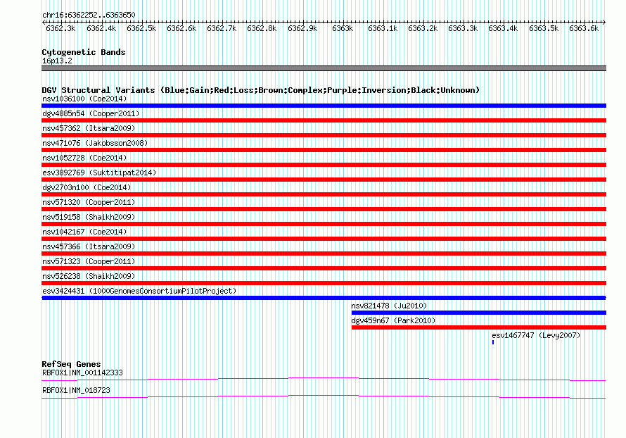Open nsv526238 (Shaikh2009) entry
Screen dimensions: 626x438
coord(89,276)
